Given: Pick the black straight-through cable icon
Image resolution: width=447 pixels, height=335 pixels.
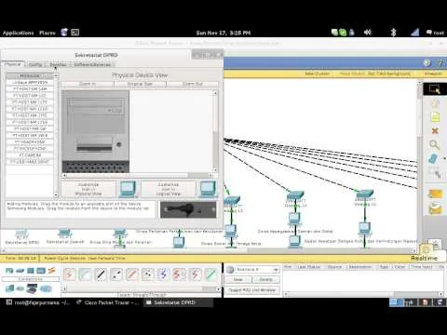Looking at the screenshot, I should pos(101,275).
